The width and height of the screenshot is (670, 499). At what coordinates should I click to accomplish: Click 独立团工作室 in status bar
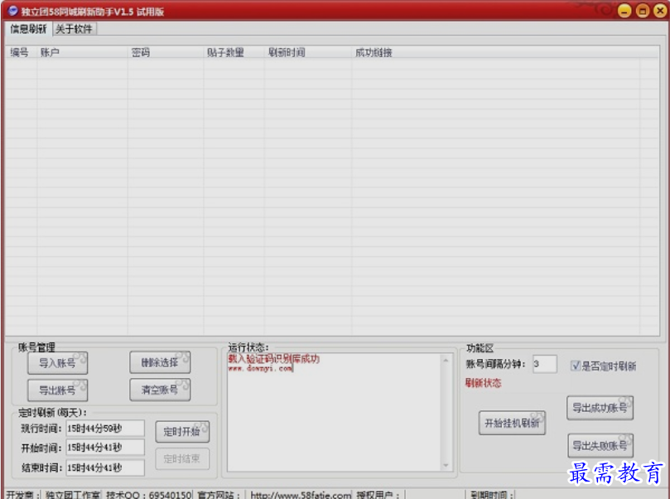(73, 495)
